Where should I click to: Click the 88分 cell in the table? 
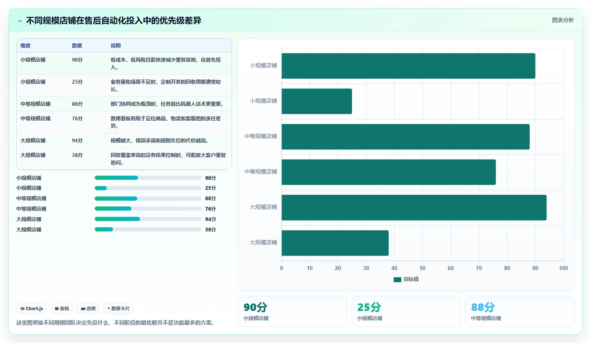[x=77, y=104]
